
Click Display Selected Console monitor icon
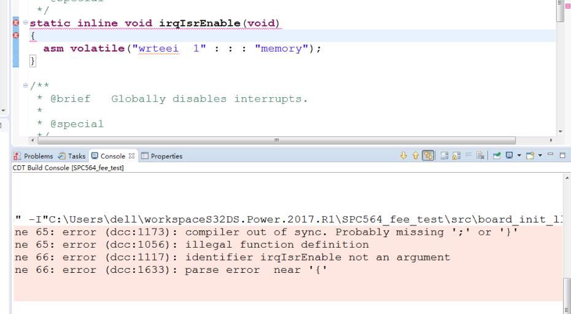click(x=510, y=155)
